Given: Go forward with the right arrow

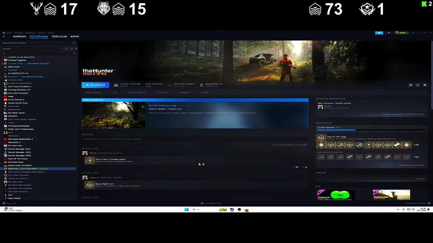Looking at the screenshot, I should tap(9, 36).
